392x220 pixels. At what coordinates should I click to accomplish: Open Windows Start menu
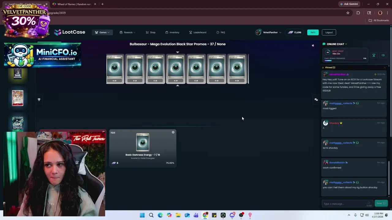142,215
